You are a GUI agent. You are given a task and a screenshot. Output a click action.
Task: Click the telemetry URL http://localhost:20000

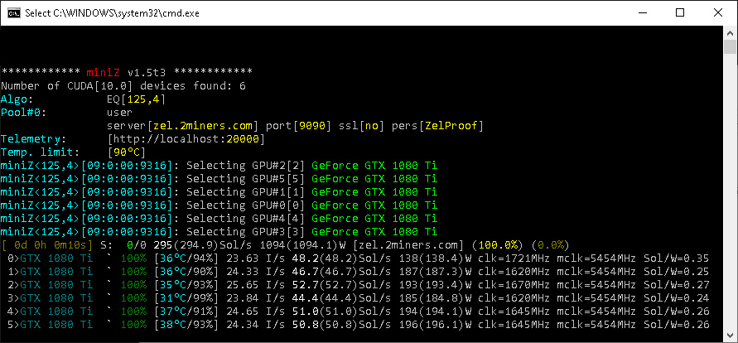(x=186, y=139)
